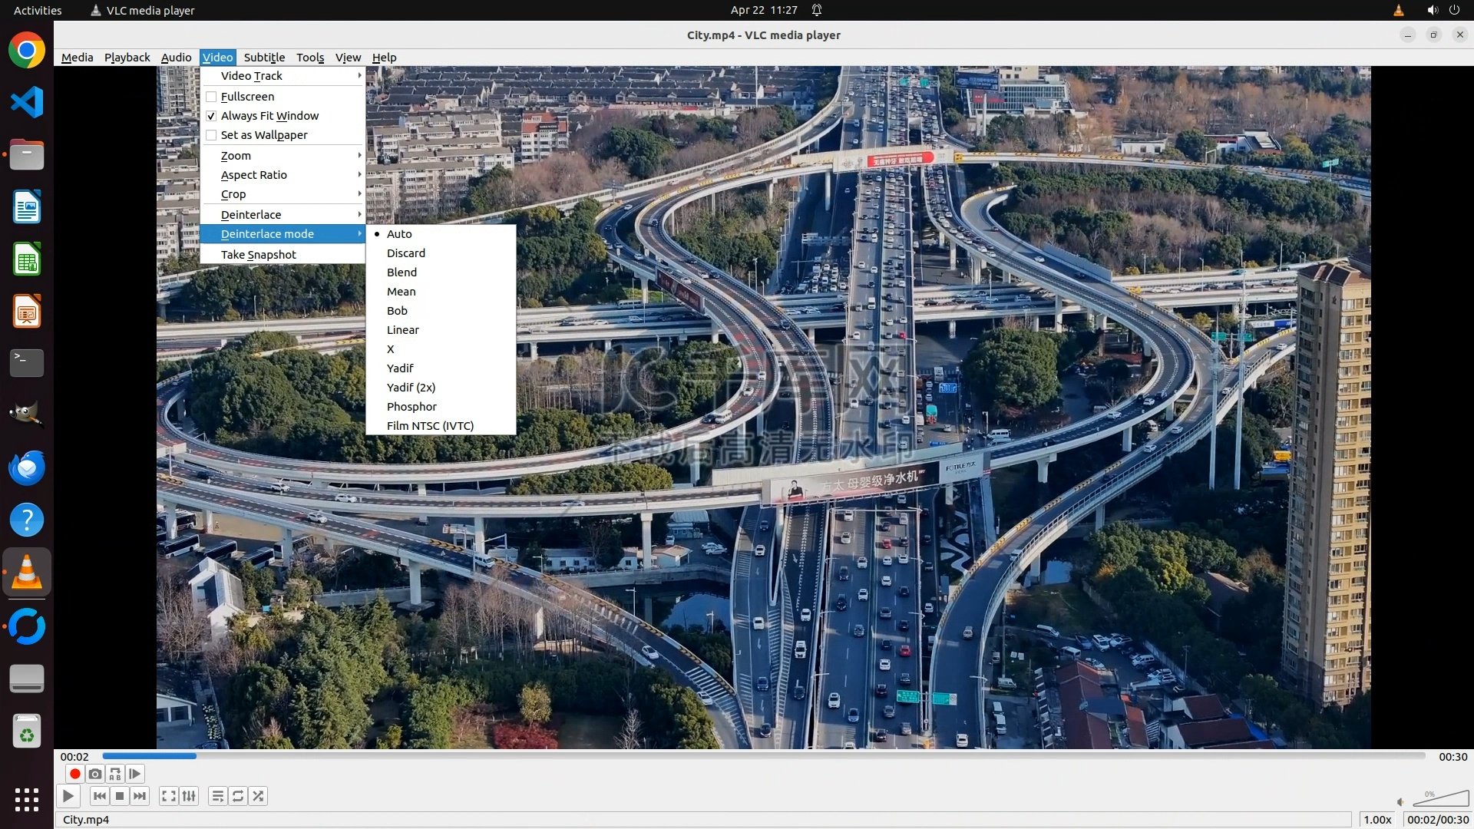Select Yadif (2x) deinterlace mode
Viewport: 1474px width, 829px height.
point(411,388)
